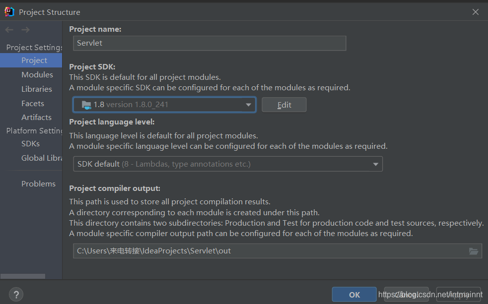The height and width of the screenshot is (304, 488).
Task: Click the folder browse icon for compiler output
Action: (x=474, y=251)
